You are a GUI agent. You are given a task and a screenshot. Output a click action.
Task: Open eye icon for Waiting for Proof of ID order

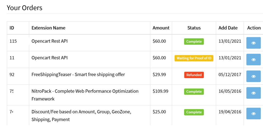(253, 59)
